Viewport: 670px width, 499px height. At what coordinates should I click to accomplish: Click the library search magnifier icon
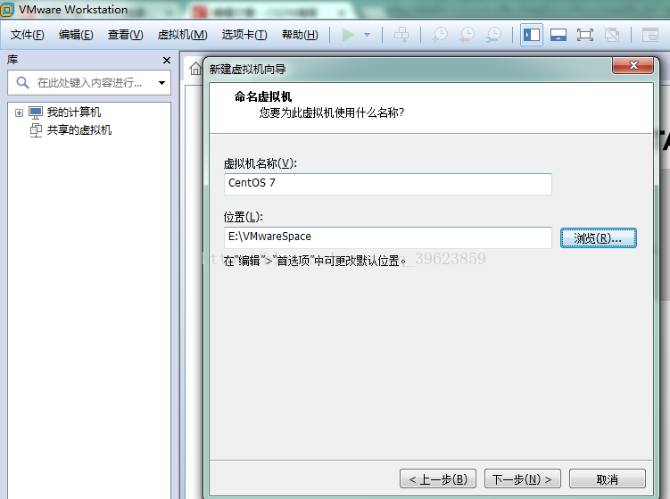point(22,82)
